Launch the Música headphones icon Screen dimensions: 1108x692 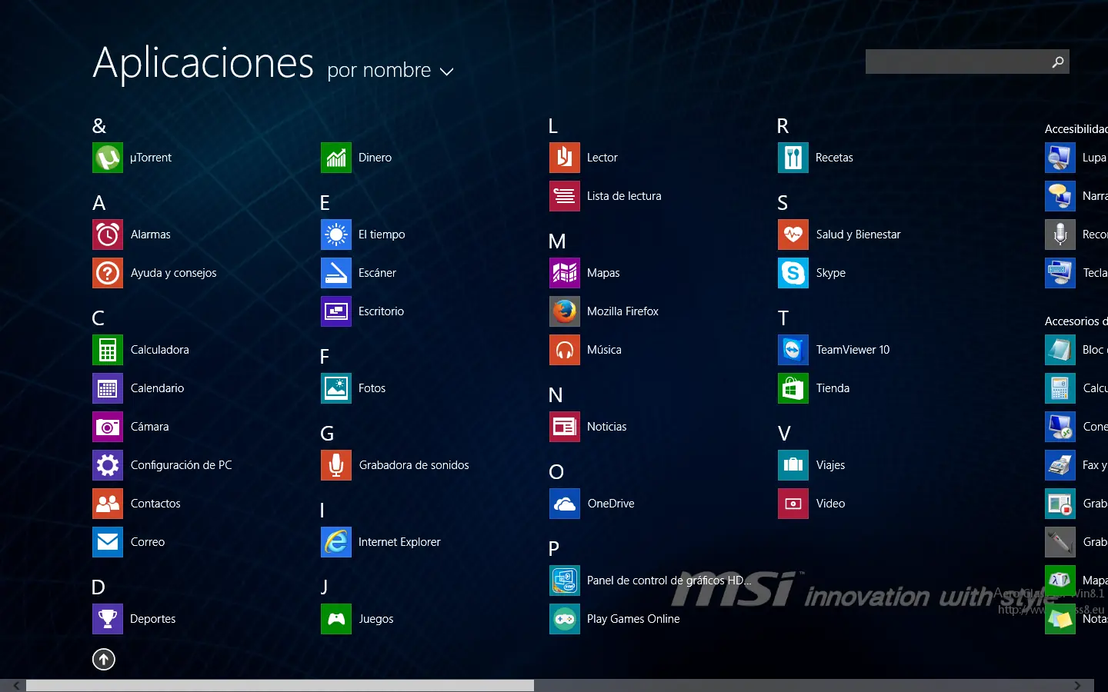565,350
